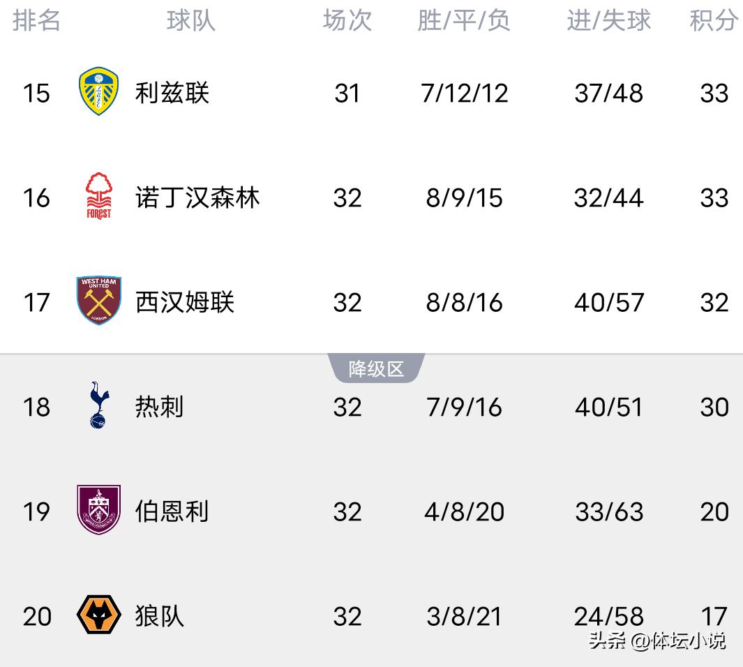Open the 狼队 team name
Screen dimensions: 743x667
pos(160,616)
